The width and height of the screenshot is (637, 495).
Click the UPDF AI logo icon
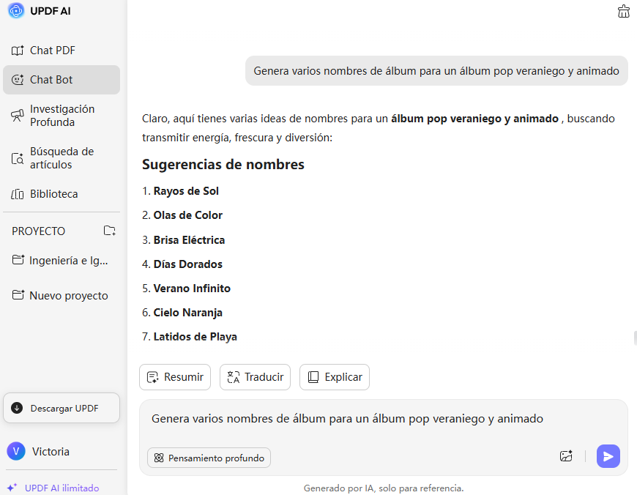click(16, 11)
